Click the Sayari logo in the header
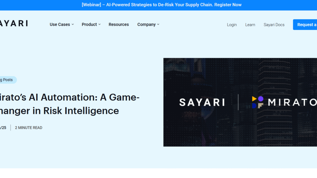 click(13, 23)
